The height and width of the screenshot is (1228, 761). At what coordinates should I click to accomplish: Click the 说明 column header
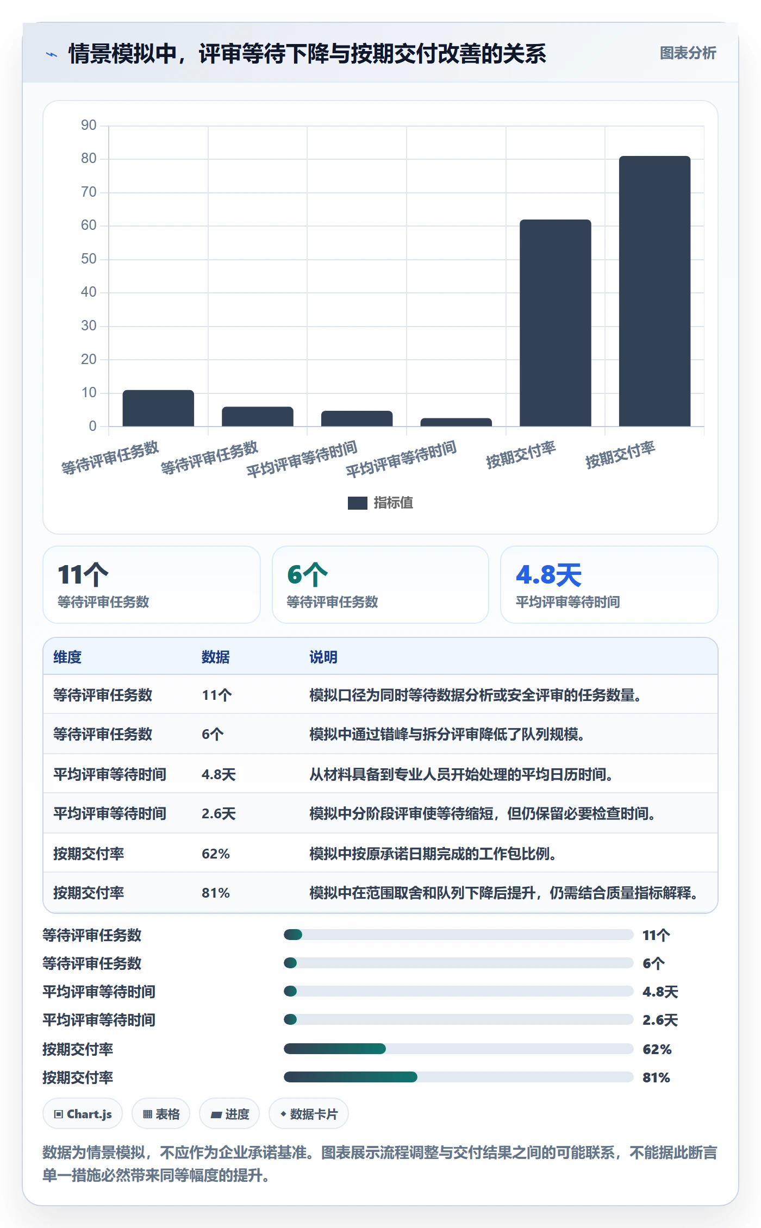tap(323, 657)
